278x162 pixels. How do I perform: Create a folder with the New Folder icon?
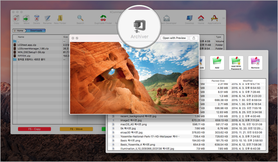[x=60, y=18]
